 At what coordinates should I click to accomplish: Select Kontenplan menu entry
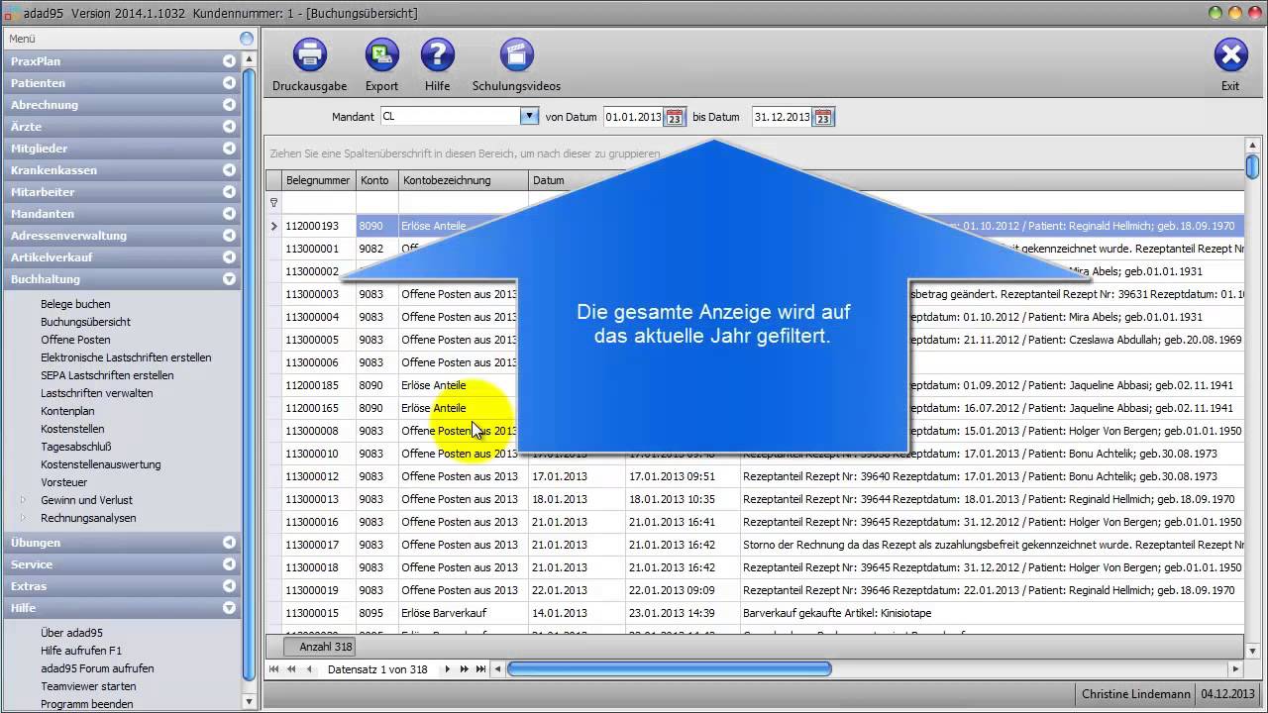click(67, 411)
